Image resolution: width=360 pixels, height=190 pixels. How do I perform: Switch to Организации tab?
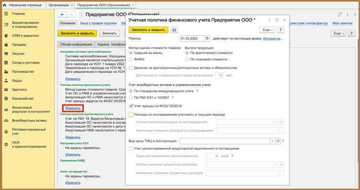(59, 5)
